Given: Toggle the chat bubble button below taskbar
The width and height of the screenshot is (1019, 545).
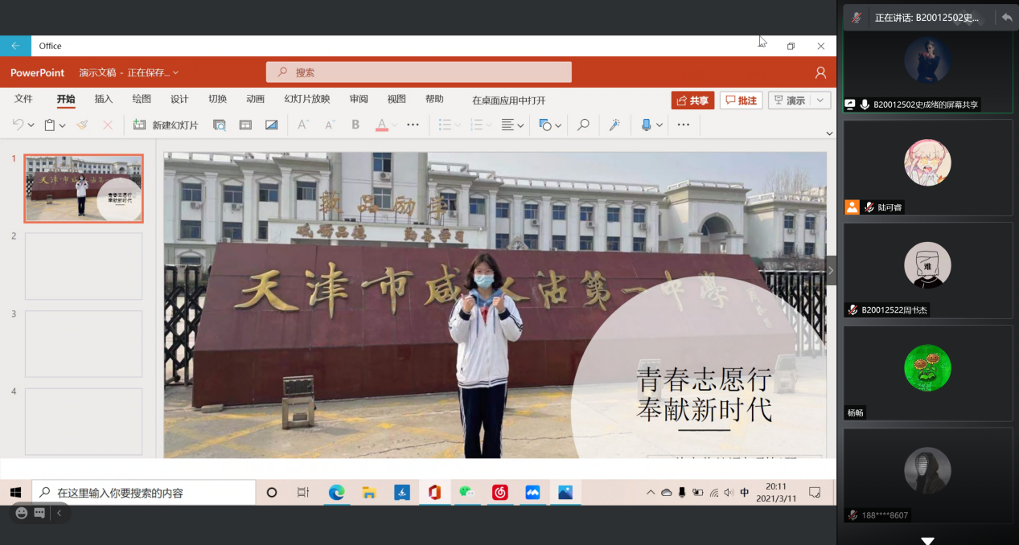Looking at the screenshot, I should (x=39, y=513).
